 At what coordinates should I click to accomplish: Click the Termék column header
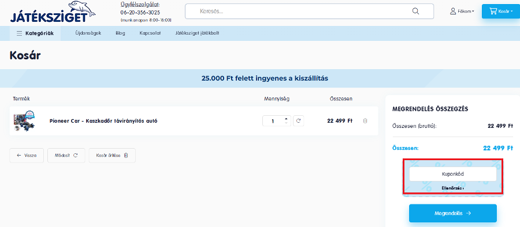click(21, 99)
